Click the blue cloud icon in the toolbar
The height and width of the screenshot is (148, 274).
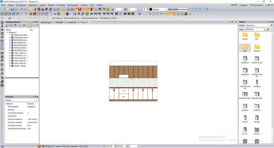click(58, 9)
